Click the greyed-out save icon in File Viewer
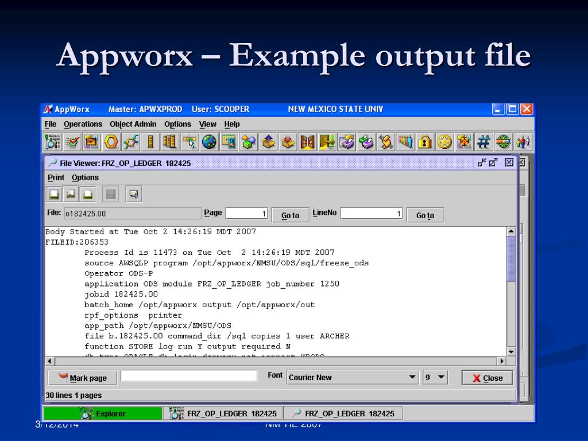Viewport: 588px width, 441px height. pos(110,194)
